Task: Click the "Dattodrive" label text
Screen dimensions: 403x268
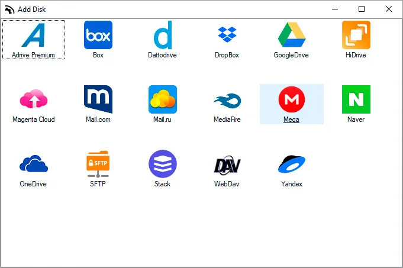Action: 162,55
